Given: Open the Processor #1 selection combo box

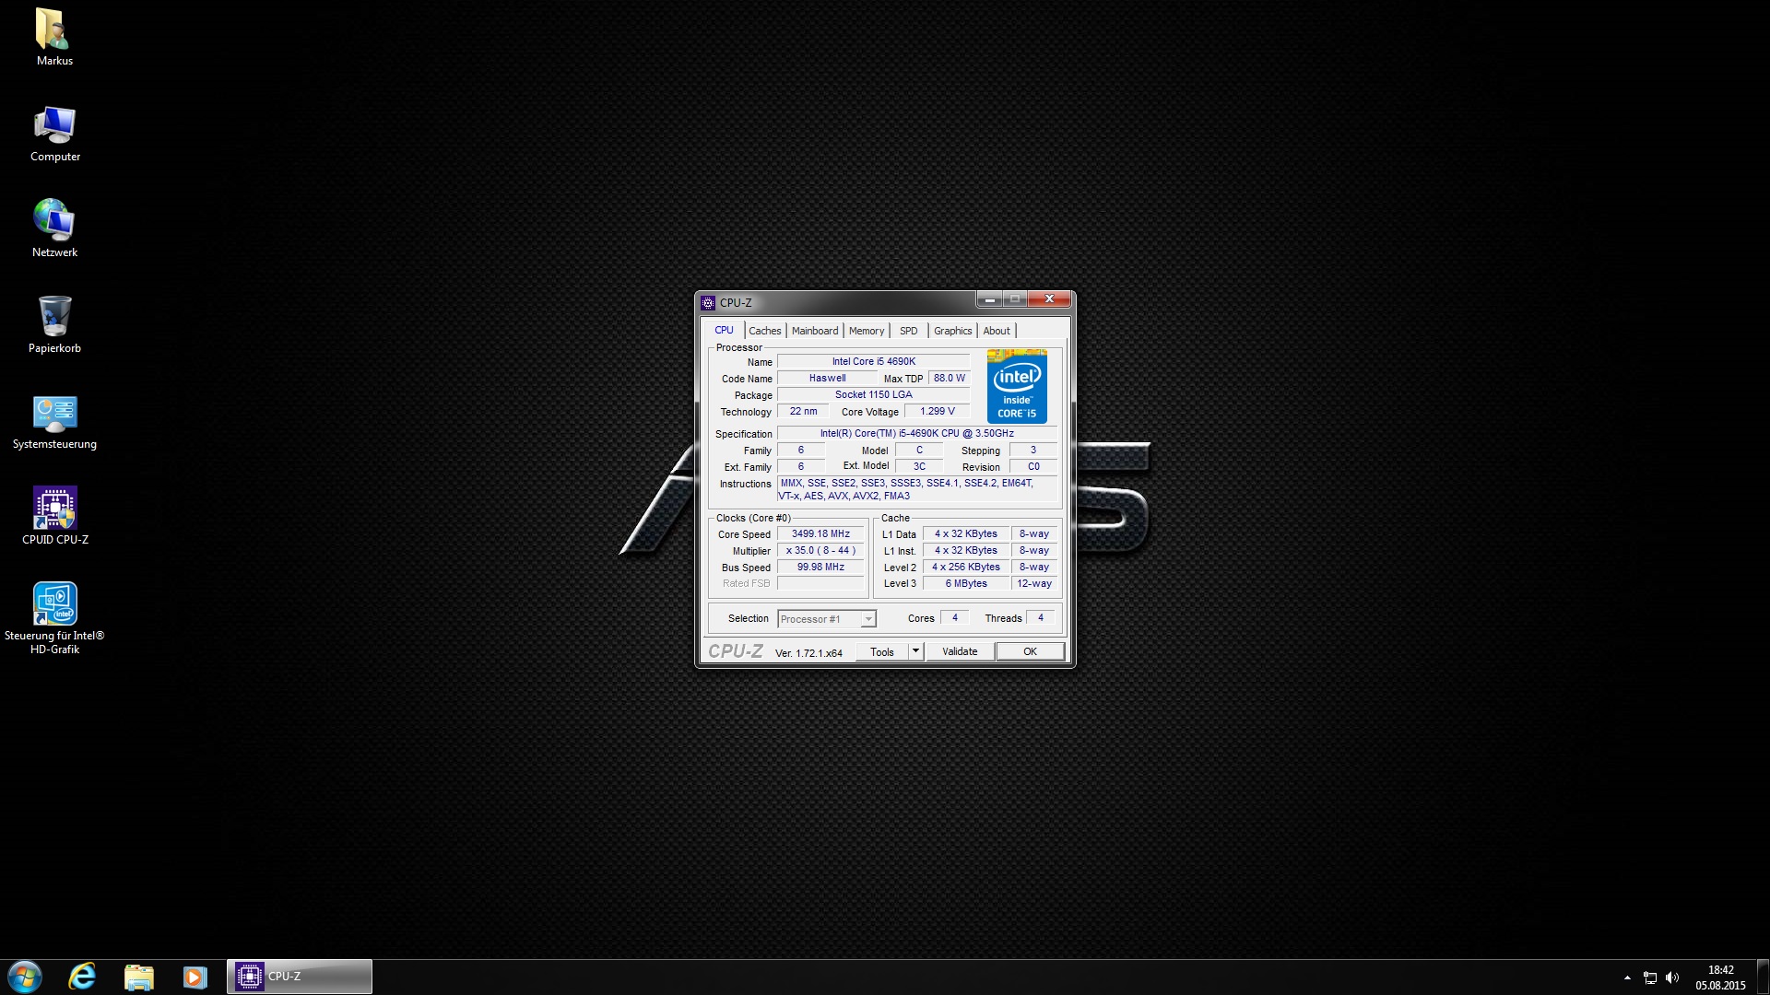Looking at the screenshot, I should point(826,619).
